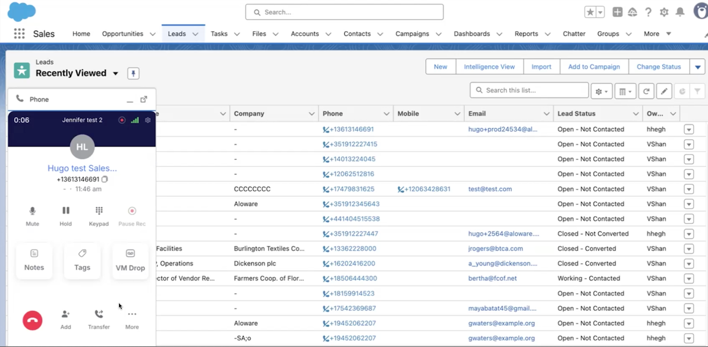Viewport: 708px width, 347px height.
Task: Open Chatter tab
Action: [x=574, y=34]
